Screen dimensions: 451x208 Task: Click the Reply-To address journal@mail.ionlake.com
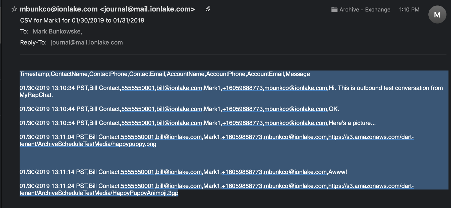(x=87, y=42)
